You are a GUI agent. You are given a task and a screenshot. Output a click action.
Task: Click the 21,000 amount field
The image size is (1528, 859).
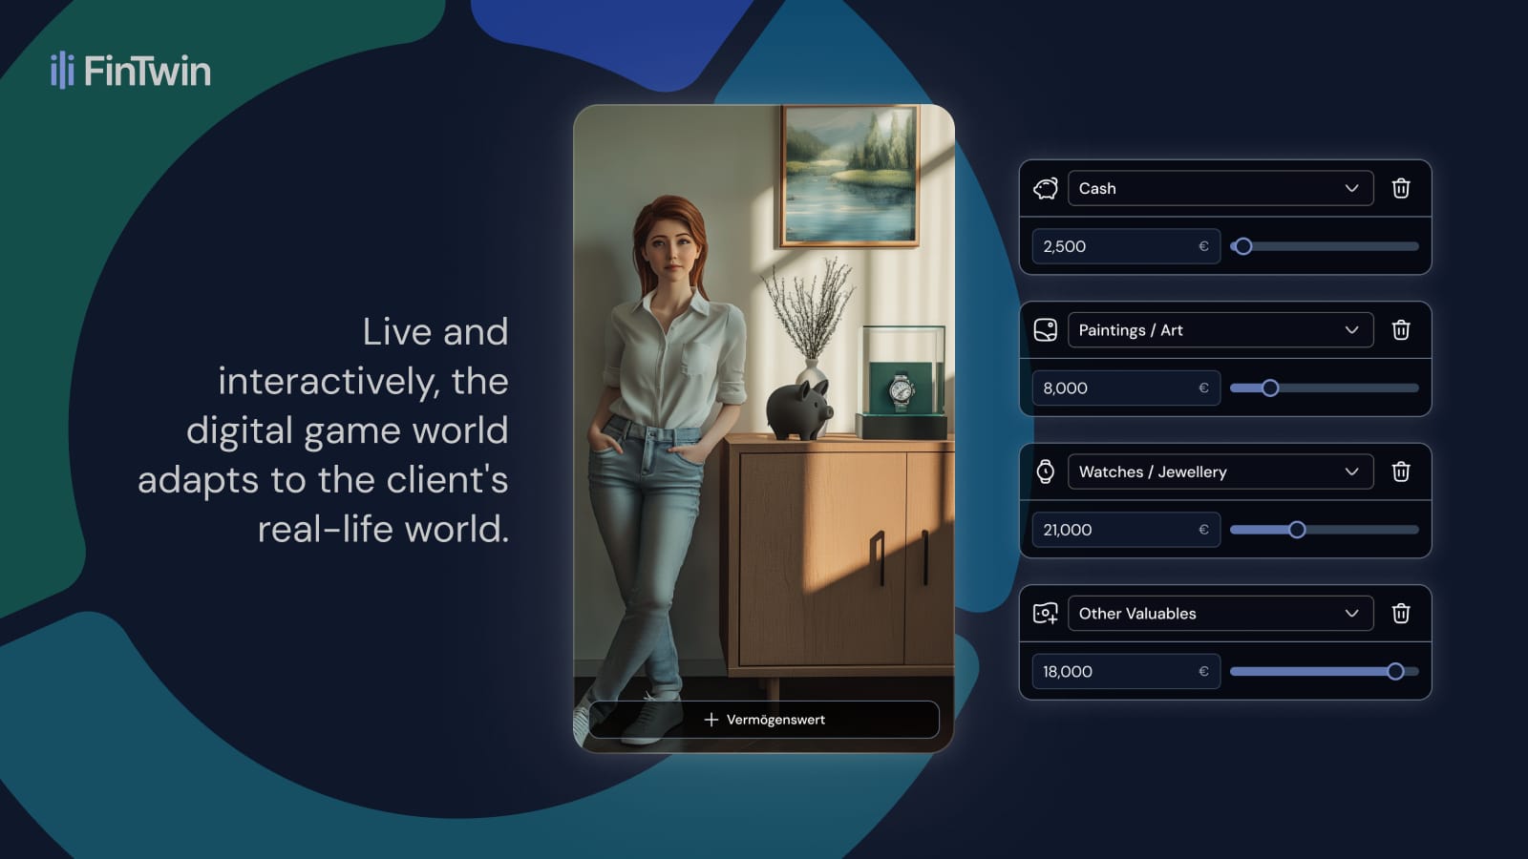tap(1126, 530)
